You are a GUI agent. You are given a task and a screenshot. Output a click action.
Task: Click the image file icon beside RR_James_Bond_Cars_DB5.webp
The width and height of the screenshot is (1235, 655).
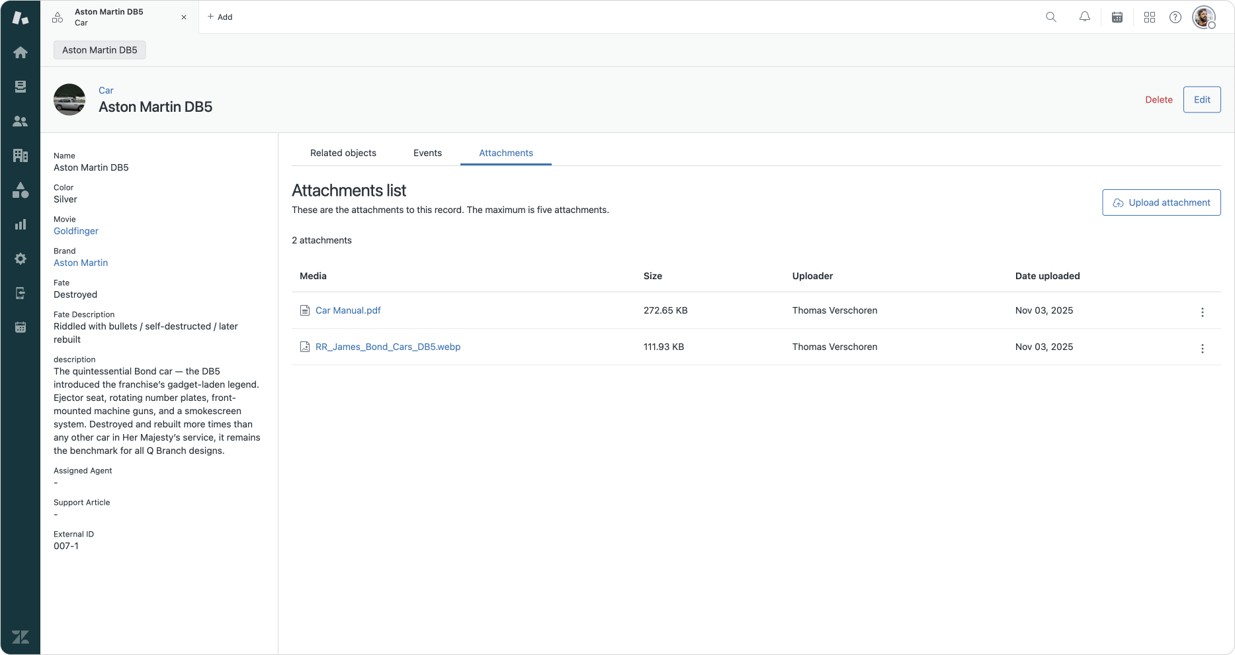click(305, 347)
